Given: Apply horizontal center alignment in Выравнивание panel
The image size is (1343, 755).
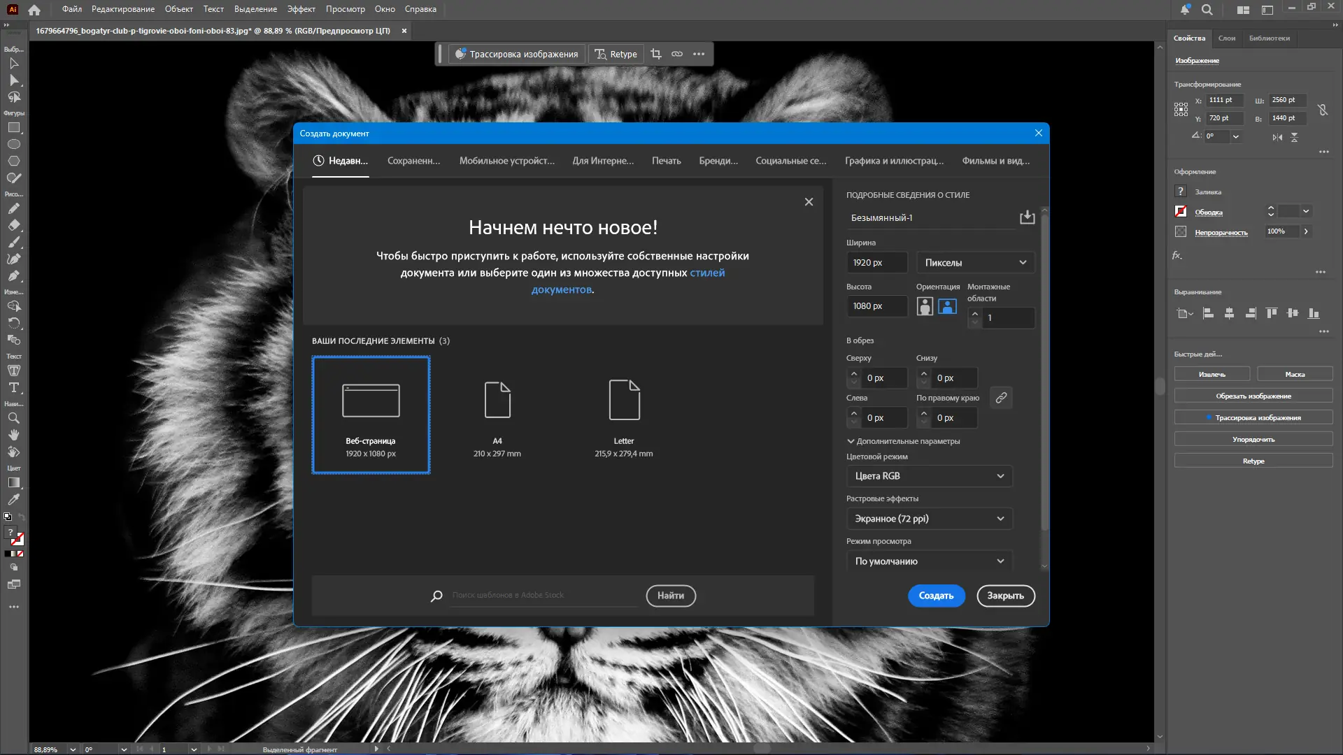Looking at the screenshot, I should (1230, 314).
